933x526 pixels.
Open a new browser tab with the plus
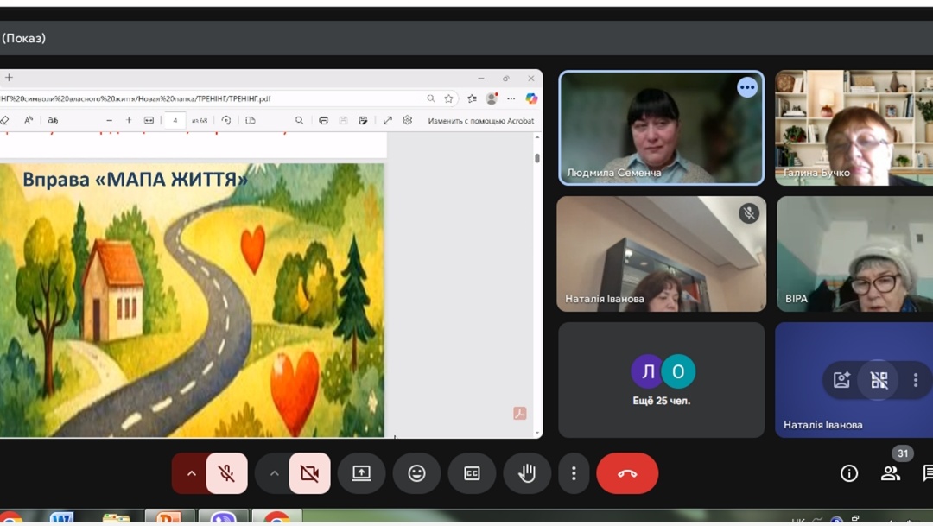(x=9, y=78)
